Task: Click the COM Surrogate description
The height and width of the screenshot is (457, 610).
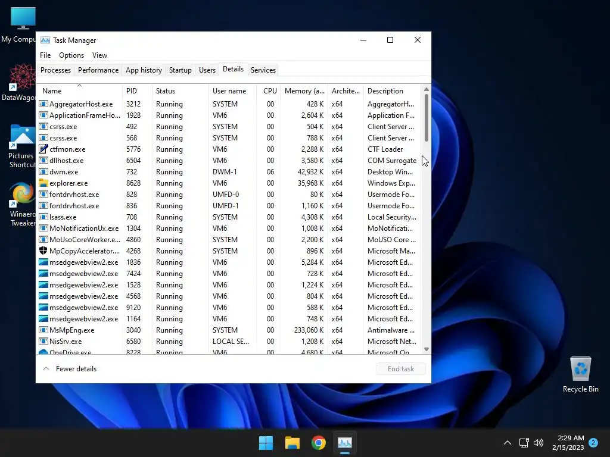Action: tap(392, 161)
